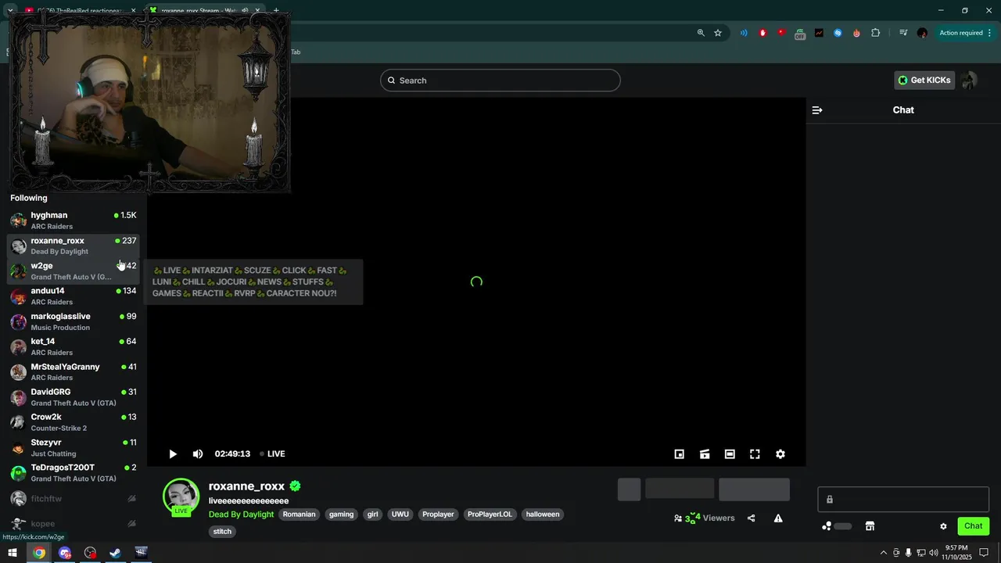
Task: Open MrStealYaGranny channel in sidebar
Action: pos(74,372)
